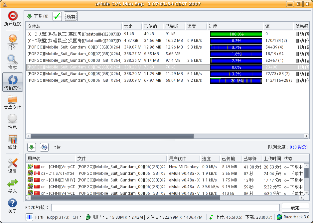Click the 导入 import icon
Image resolution: width=313 pixels, height=223 pixels.
click(x=13, y=183)
